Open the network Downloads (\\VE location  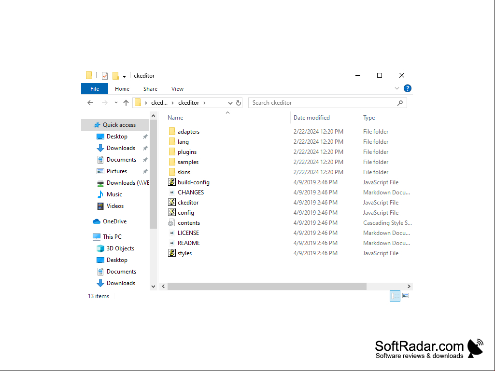pyautogui.click(x=127, y=183)
